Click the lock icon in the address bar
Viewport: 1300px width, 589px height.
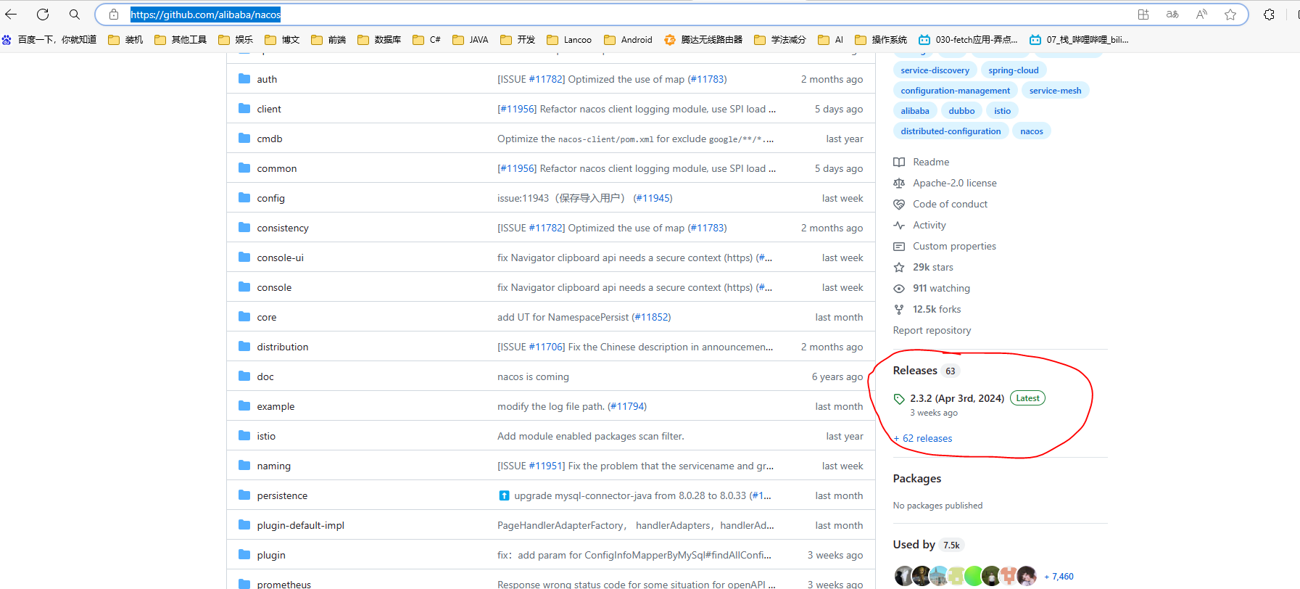pos(114,15)
